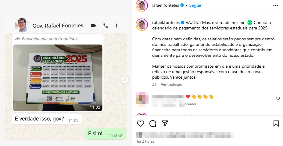Share the post with the paper plane icon
The width and height of the screenshot is (283, 146).
(x=165, y=123)
